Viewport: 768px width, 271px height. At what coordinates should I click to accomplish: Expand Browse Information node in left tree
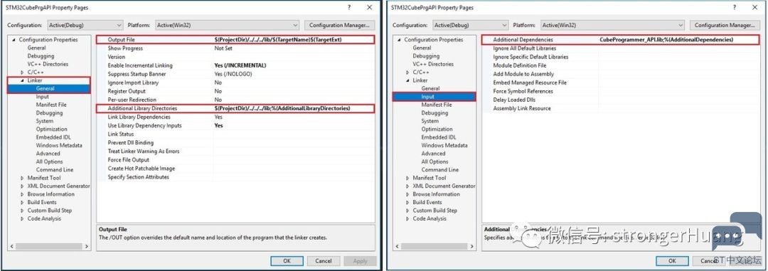click(22, 194)
